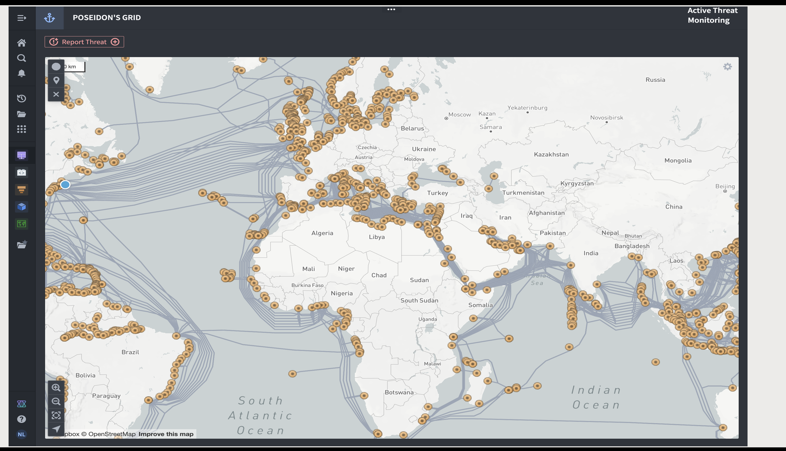Click the three-dots menu at top center

coord(391,10)
